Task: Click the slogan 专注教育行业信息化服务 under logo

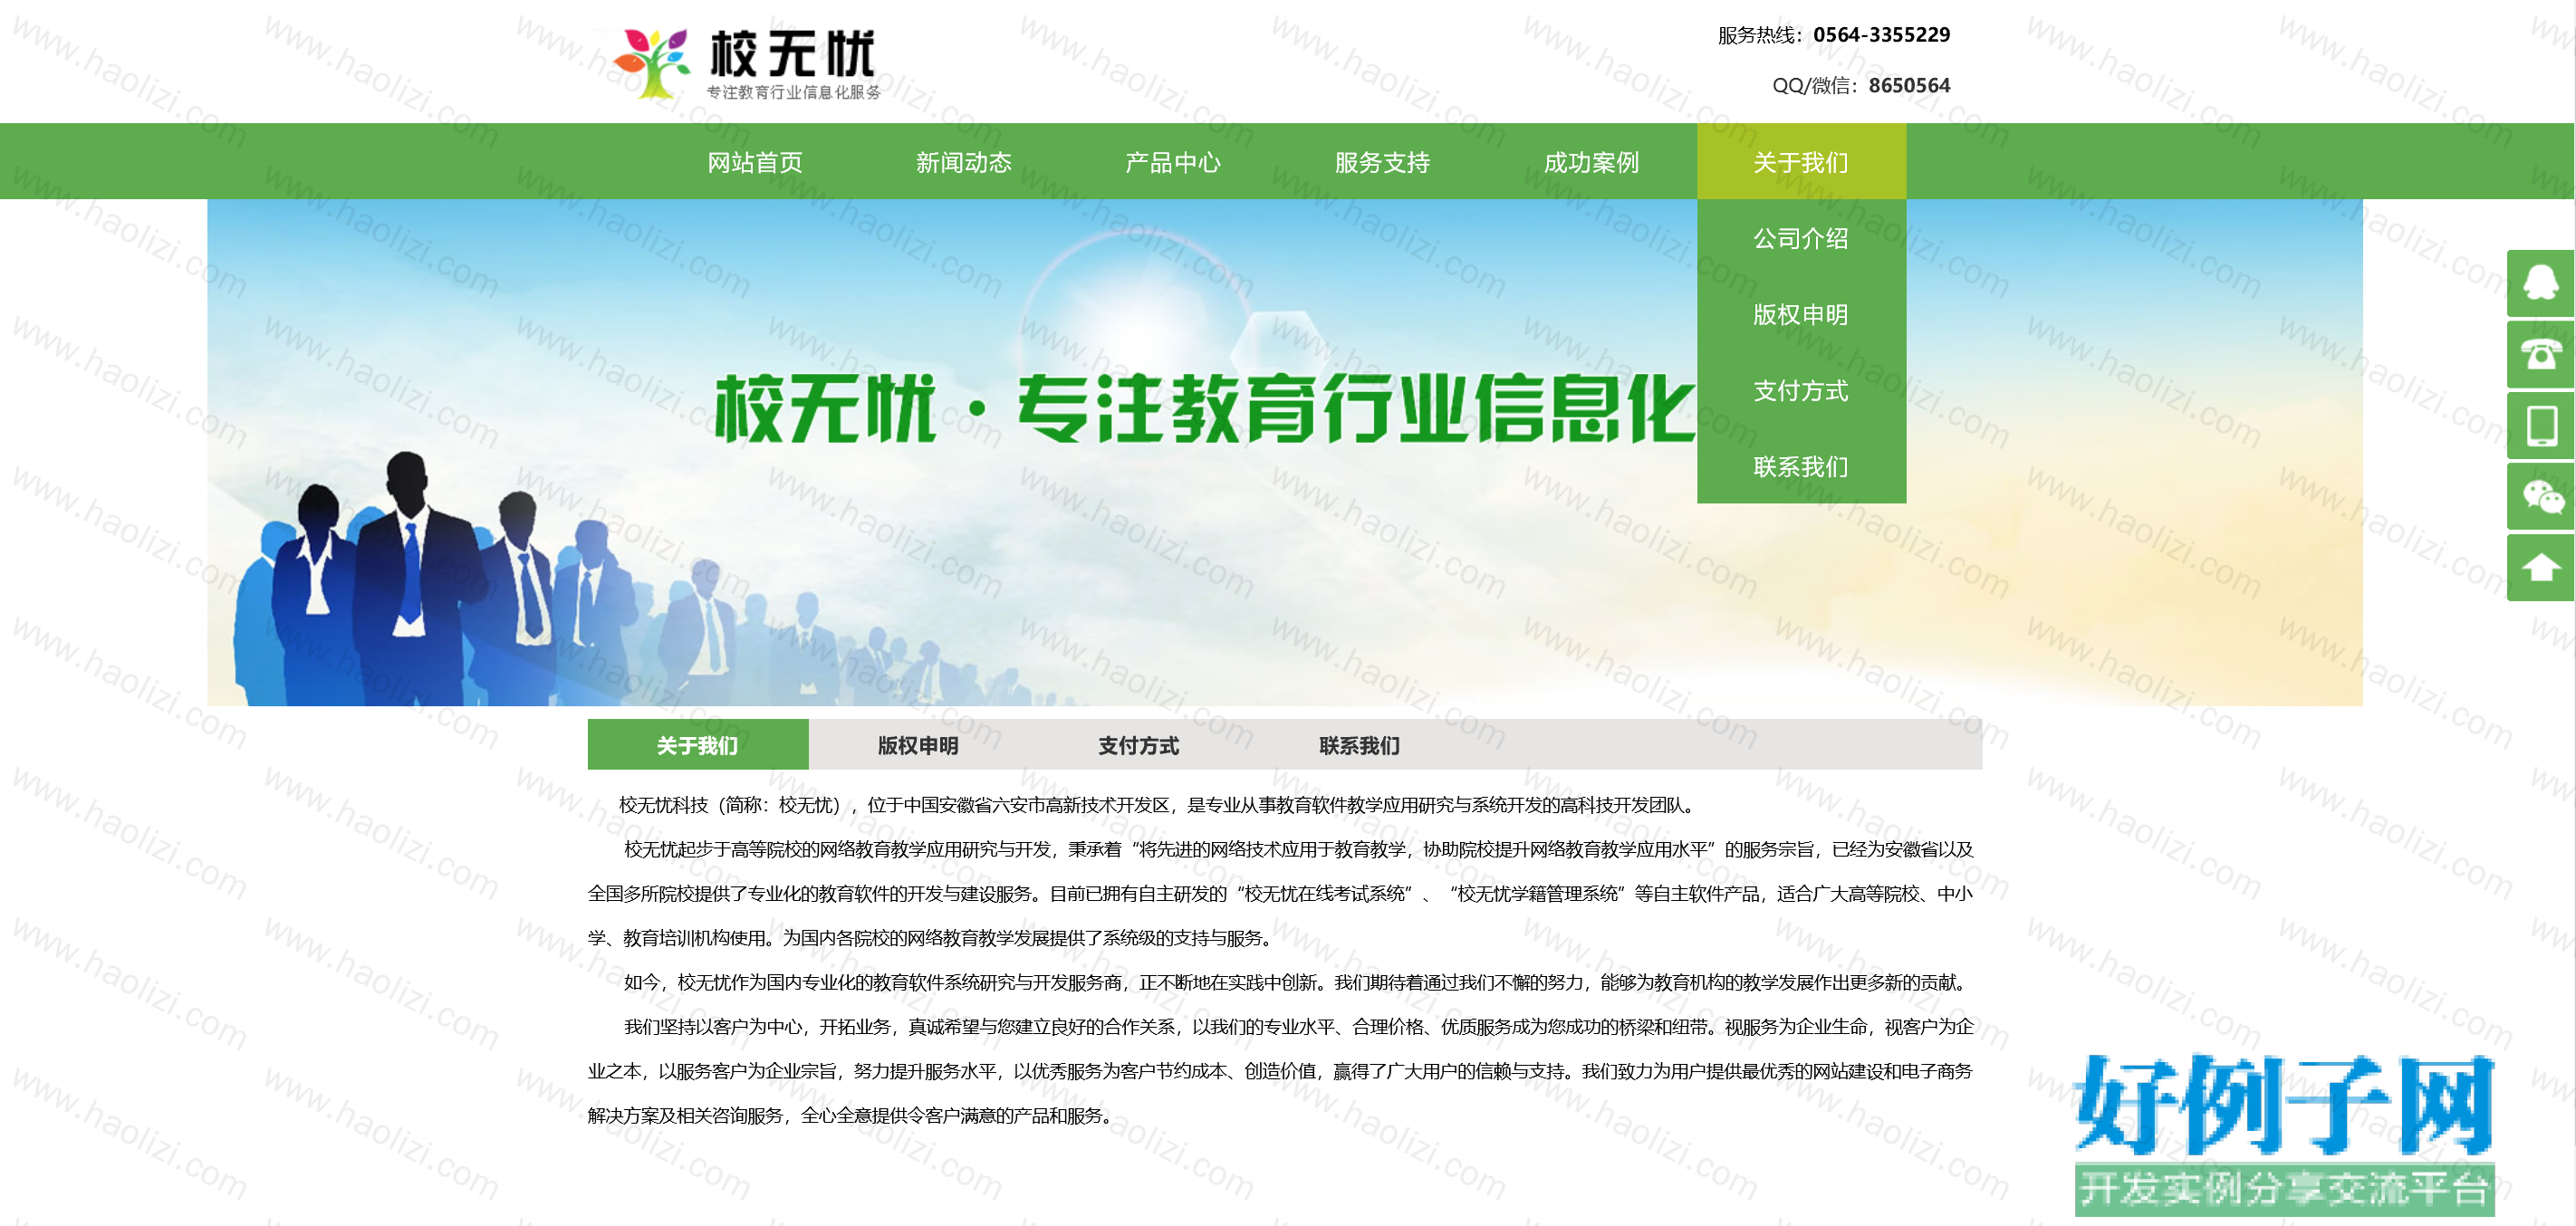Action: 794,92
